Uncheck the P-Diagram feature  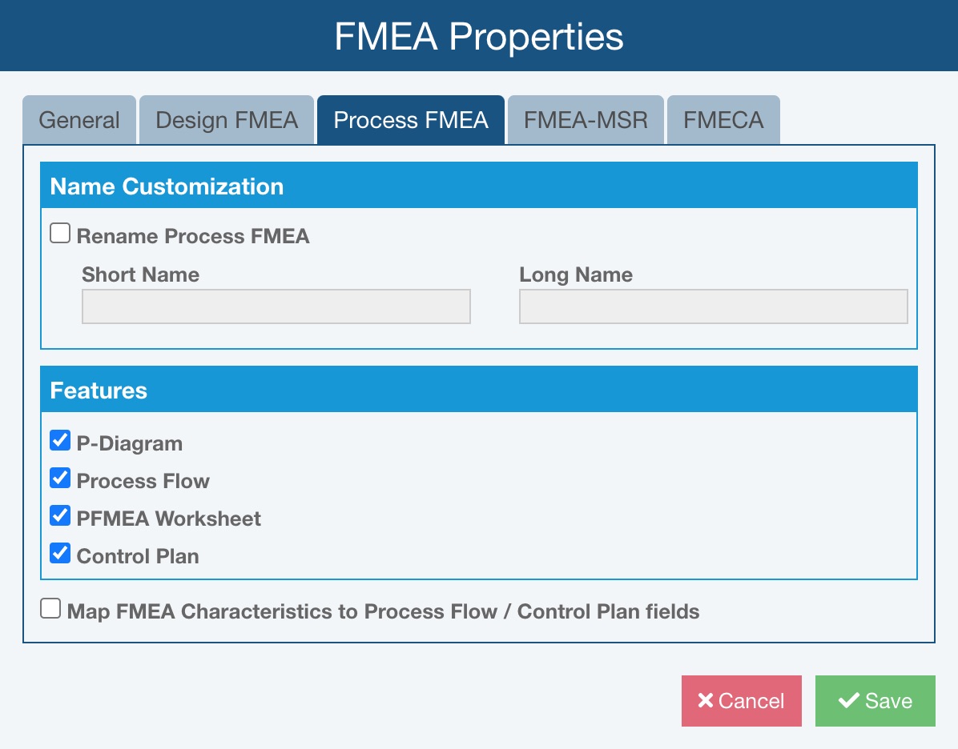pos(60,440)
